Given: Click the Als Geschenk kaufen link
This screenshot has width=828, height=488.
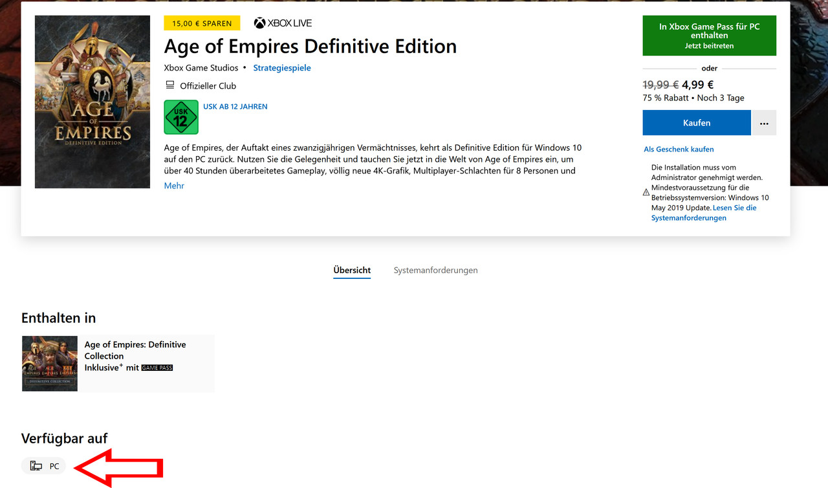Looking at the screenshot, I should coord(679,149).
